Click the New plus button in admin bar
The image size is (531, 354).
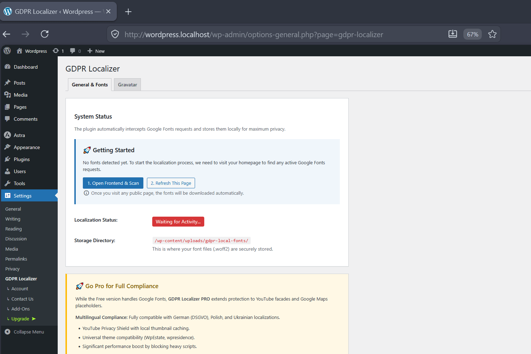pos(96,51)
